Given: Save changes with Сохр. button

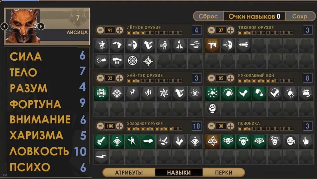Looking at the screenshot, I should [301, 16].
